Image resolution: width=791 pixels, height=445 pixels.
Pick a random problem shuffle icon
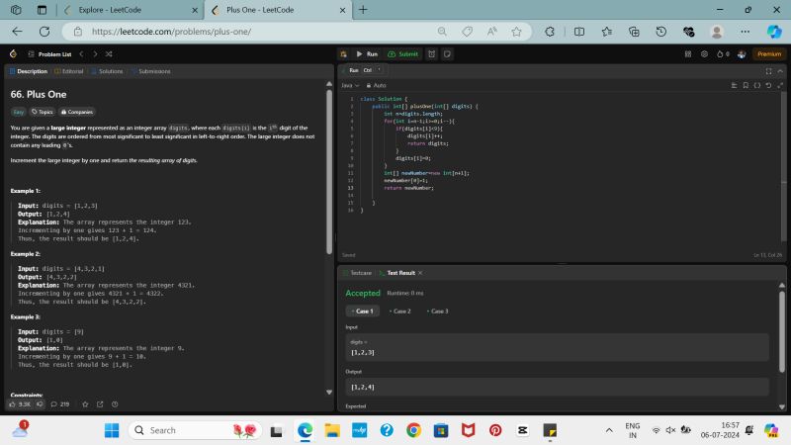(x=109, y=54)
